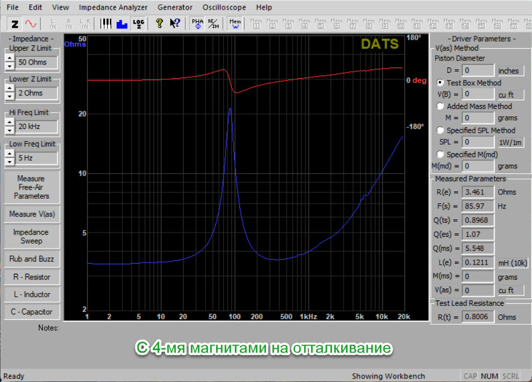Open the Generator menu
532x382 pixels.
[174, 8]
